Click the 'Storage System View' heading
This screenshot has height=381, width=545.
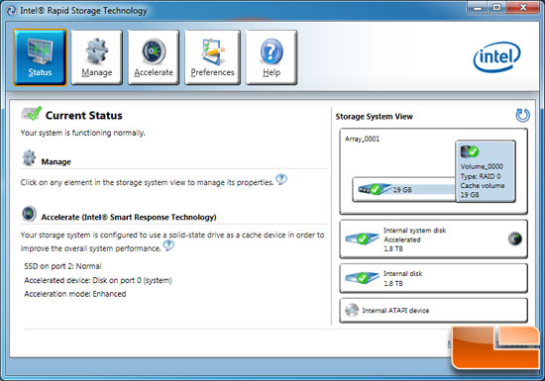coord(374,117)
